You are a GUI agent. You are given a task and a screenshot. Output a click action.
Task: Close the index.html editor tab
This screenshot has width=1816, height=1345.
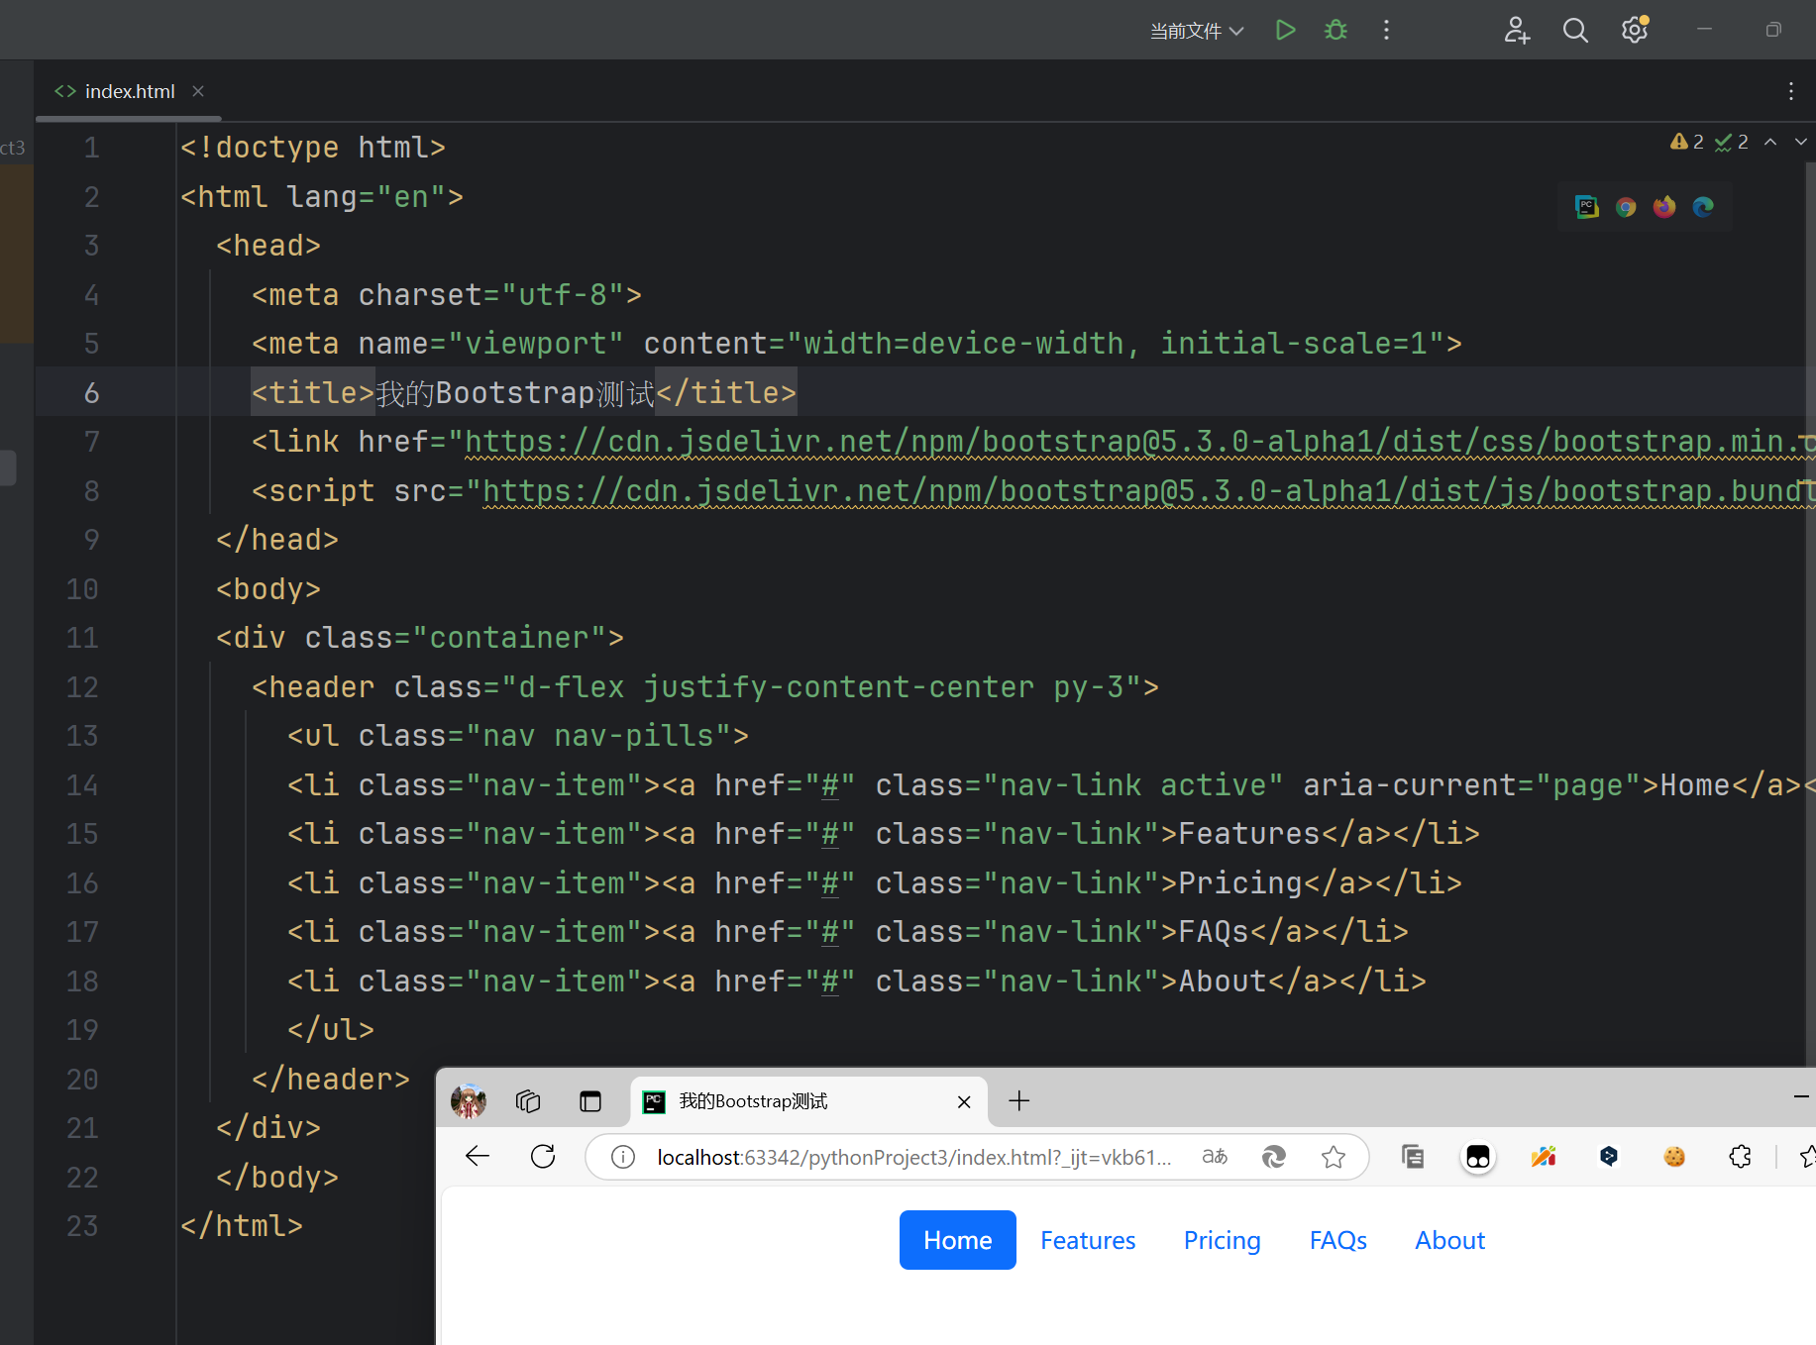(198, 91)
